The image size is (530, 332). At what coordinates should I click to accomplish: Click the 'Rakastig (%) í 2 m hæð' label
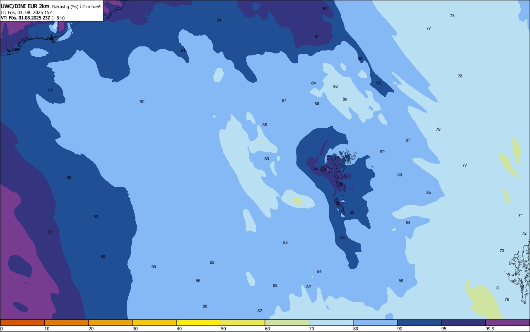coord(76,7)
